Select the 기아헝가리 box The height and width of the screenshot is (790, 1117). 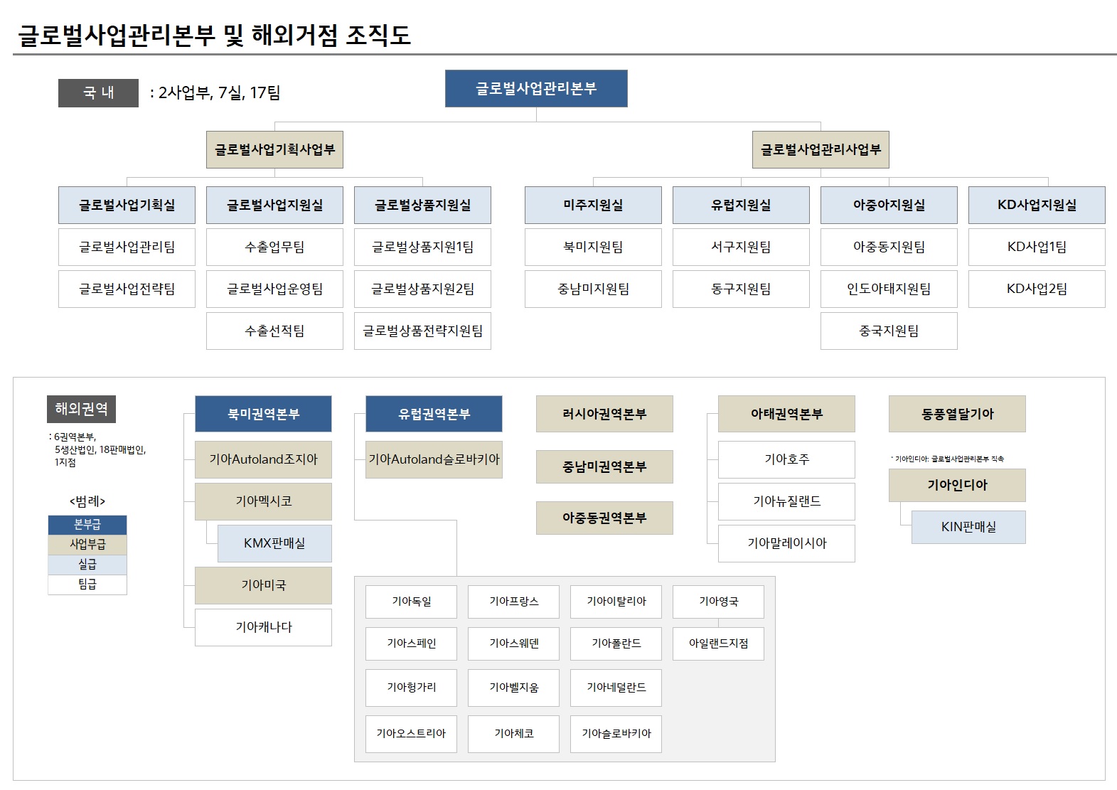pos(411,688)
